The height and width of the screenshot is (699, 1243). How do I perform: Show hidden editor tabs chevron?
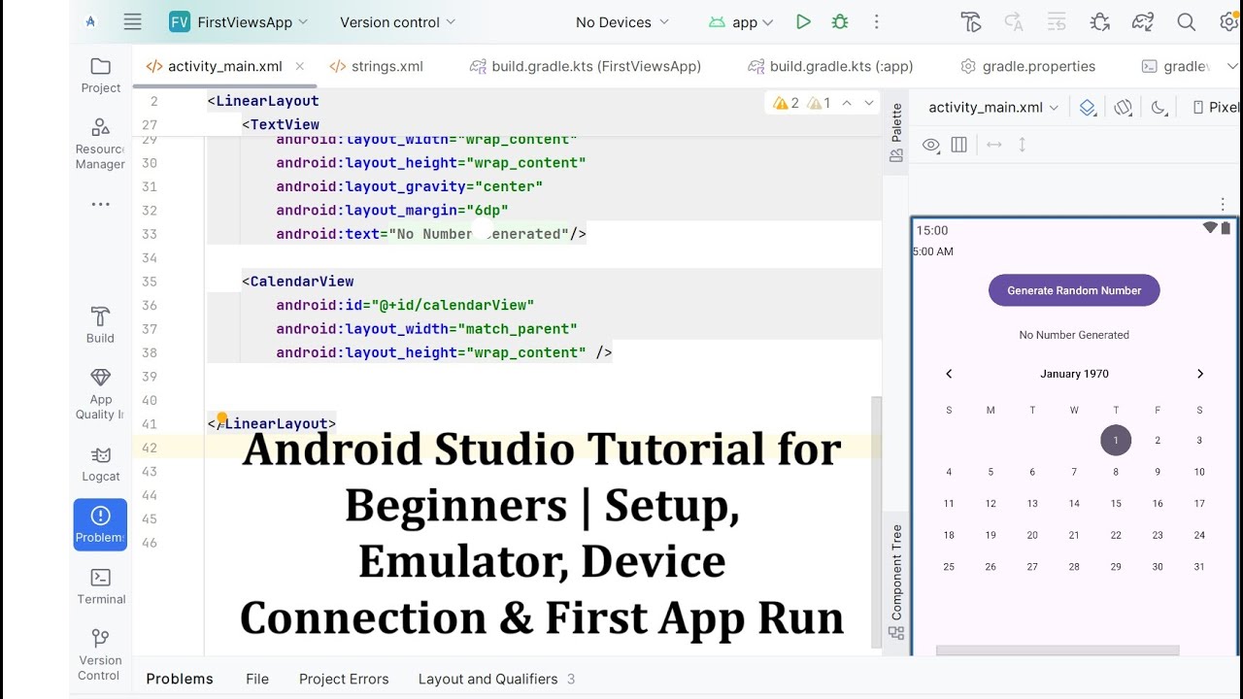(x=1232, y=66)
